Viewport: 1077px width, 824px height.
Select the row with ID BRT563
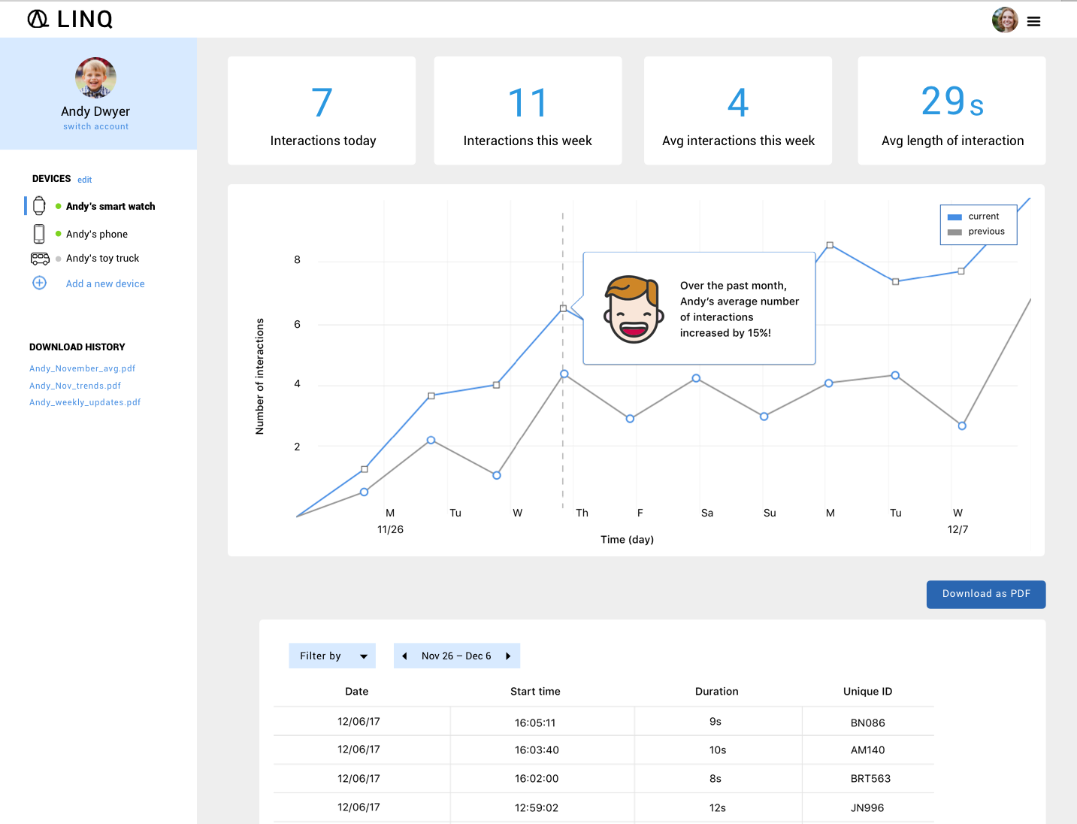pyautogui.click(x=604, y=779)
